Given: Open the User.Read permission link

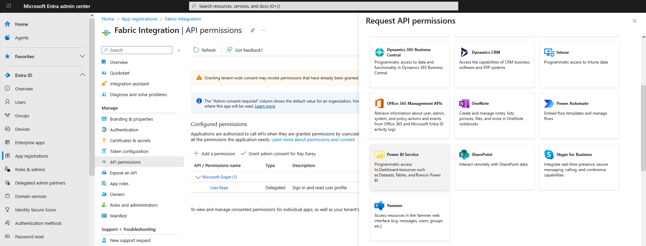Looking at the screenshot, I should [x=219, y=188].
